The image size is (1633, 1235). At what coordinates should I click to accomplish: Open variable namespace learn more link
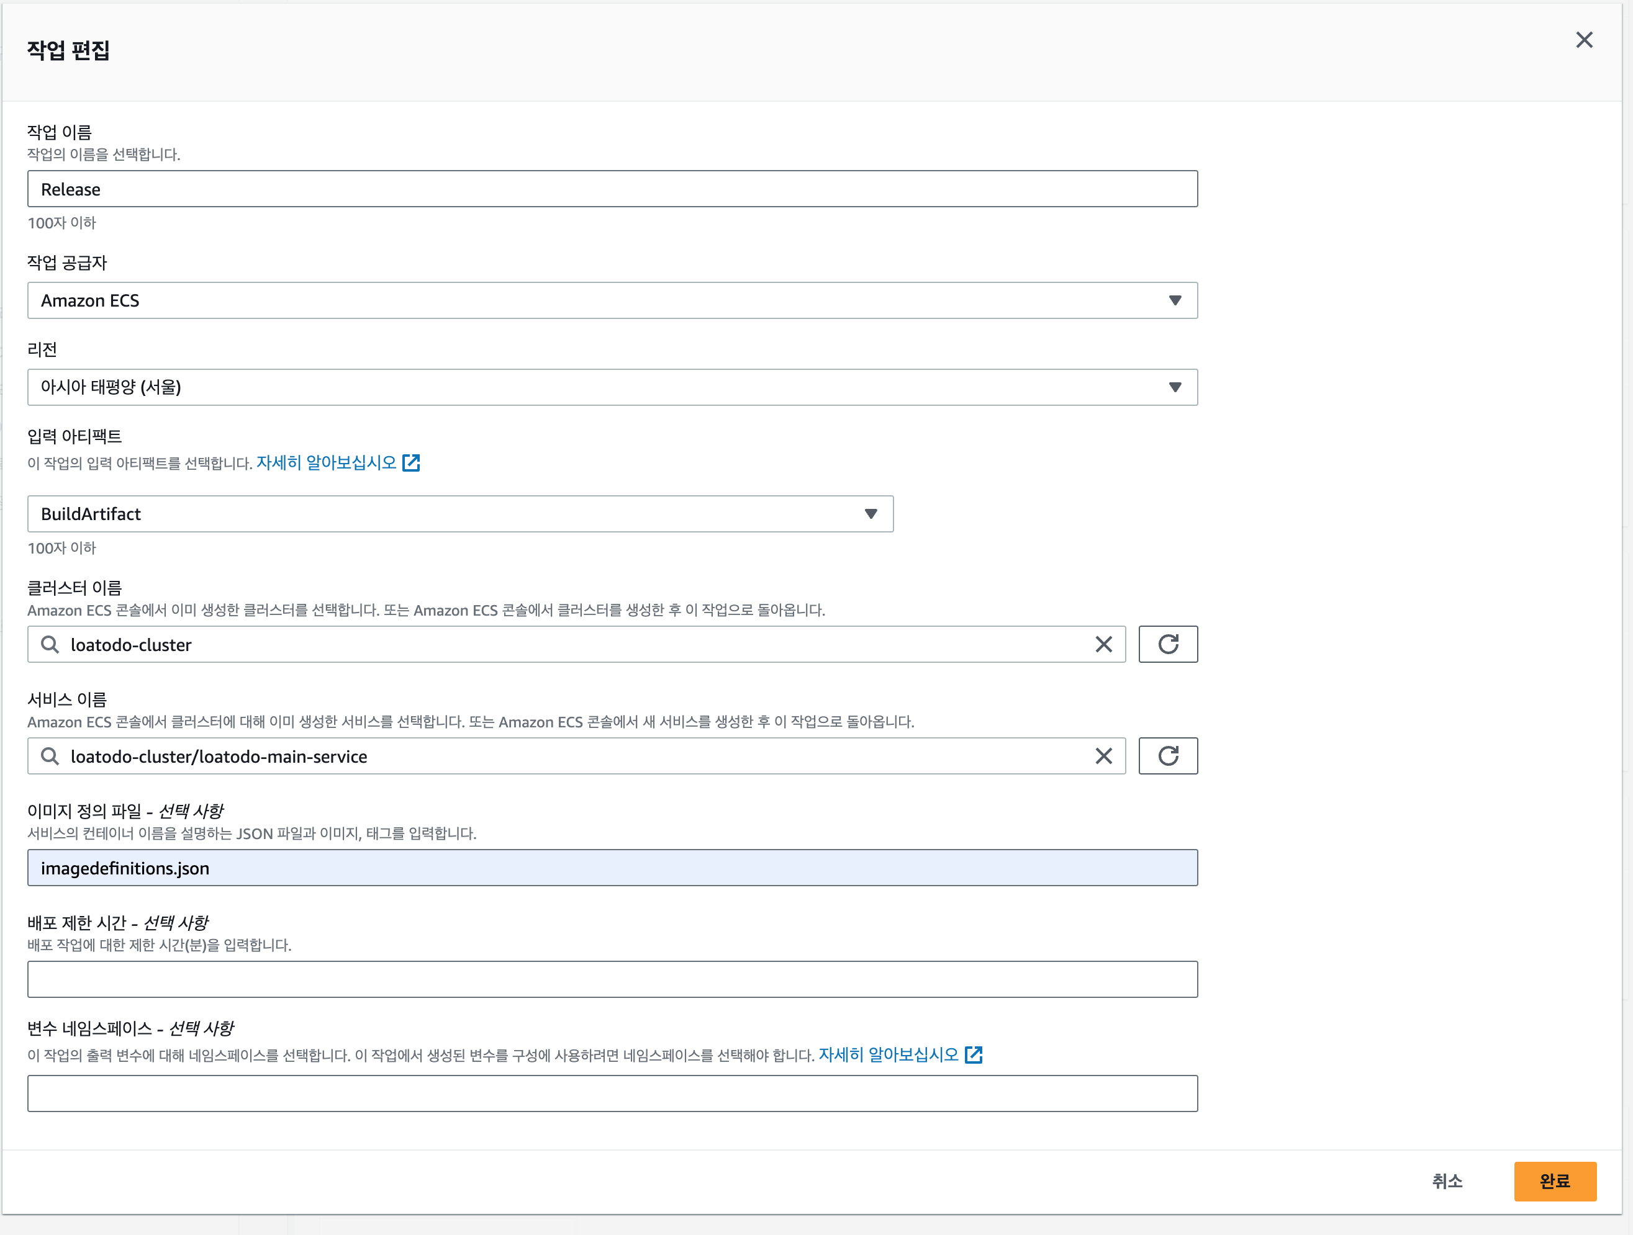pos(888,1055)
